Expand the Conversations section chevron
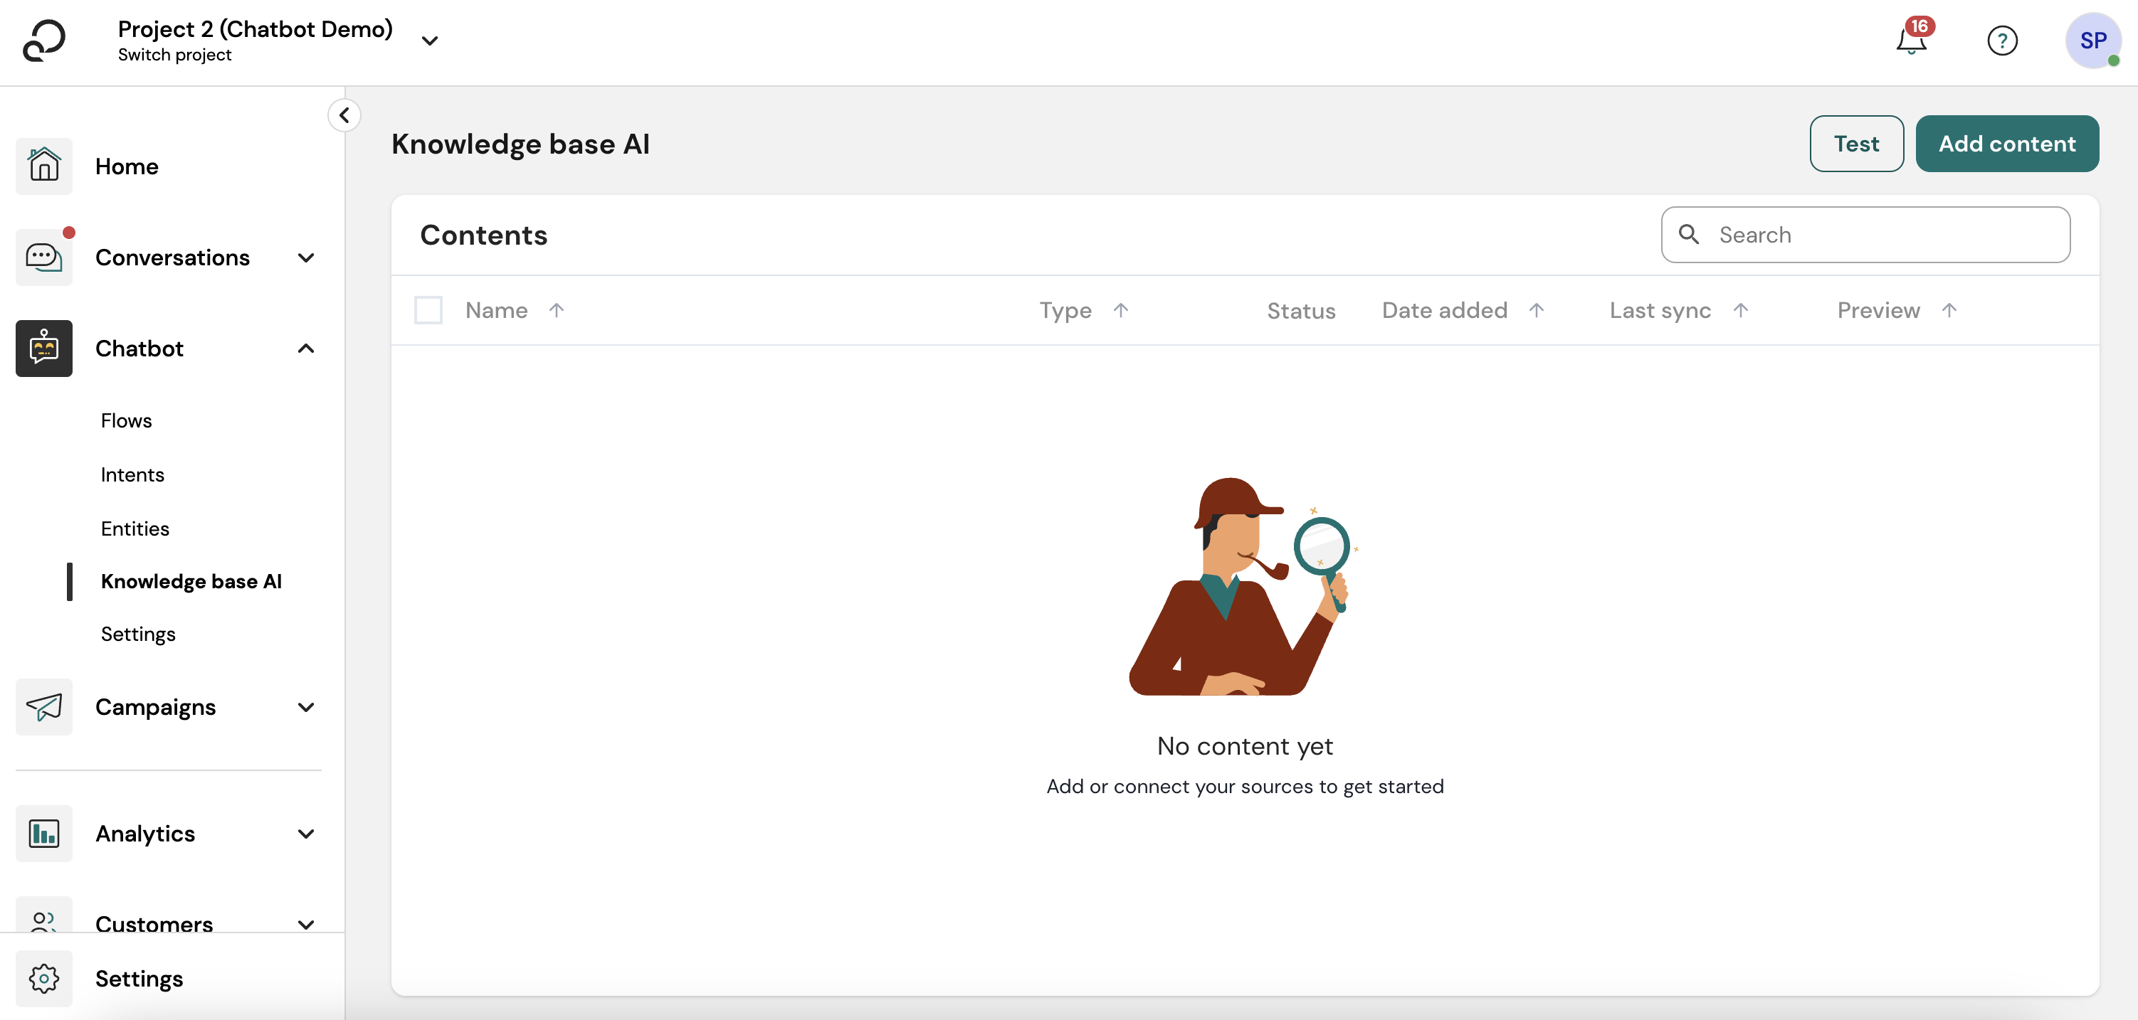The height and width of the screenshot is (1020, 2138). click(x=305, y=258)
